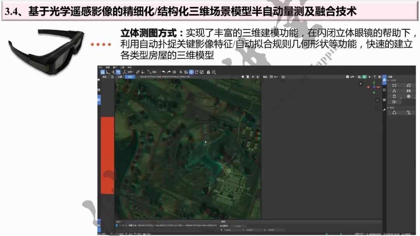Screen dimensions: 420x236
Task: Click the second padlock icon in toolbar
Action: point(208,72)
